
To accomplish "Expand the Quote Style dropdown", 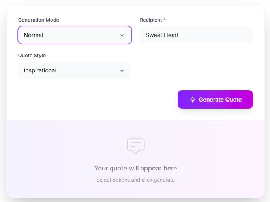I will pos(75,70).
